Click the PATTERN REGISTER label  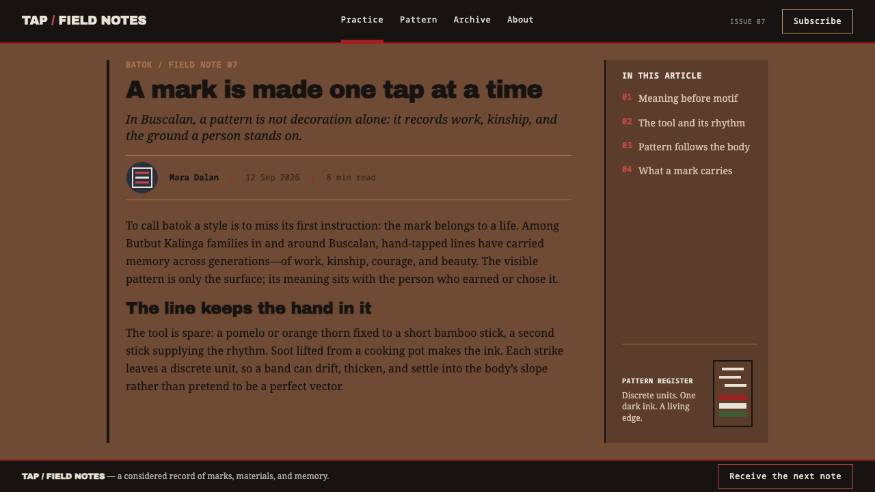tap(658, 381)
